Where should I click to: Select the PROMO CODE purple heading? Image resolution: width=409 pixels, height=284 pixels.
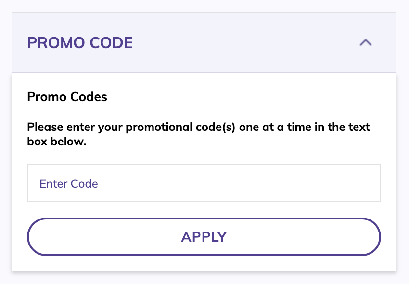(x=80, y=43)
